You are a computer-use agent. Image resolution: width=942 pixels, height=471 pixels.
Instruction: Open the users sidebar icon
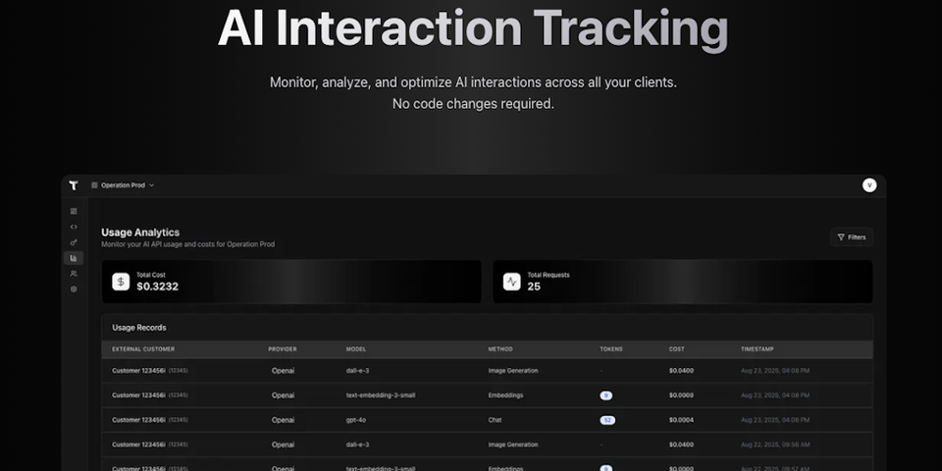coord(74,274)
